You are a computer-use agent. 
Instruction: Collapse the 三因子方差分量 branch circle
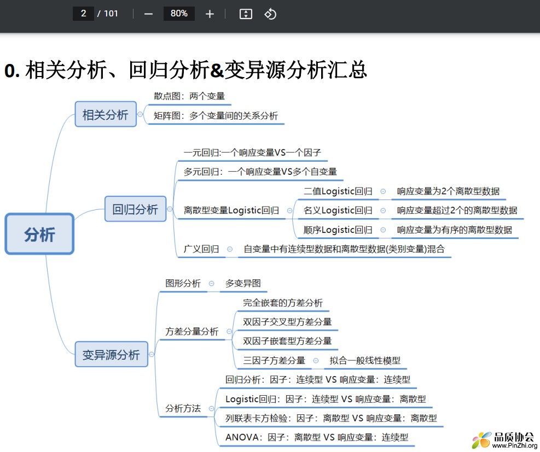316,361
